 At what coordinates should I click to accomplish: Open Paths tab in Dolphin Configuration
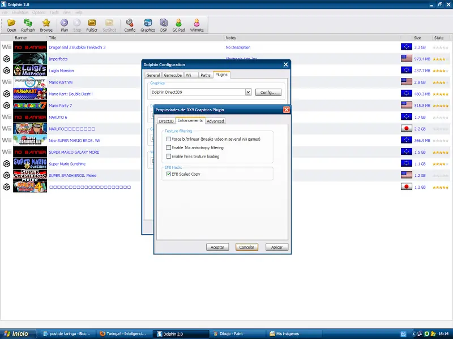coord(206,75)
